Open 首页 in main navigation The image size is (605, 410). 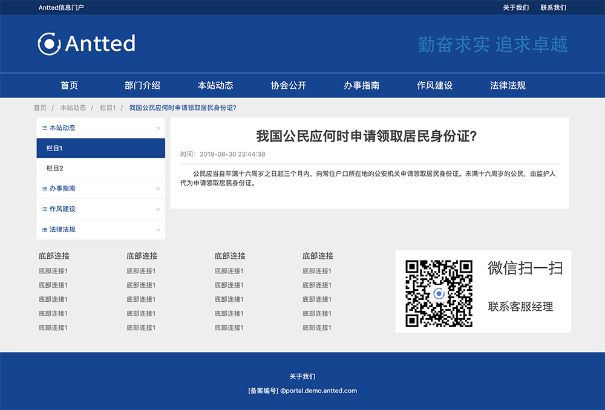point(69,85)
